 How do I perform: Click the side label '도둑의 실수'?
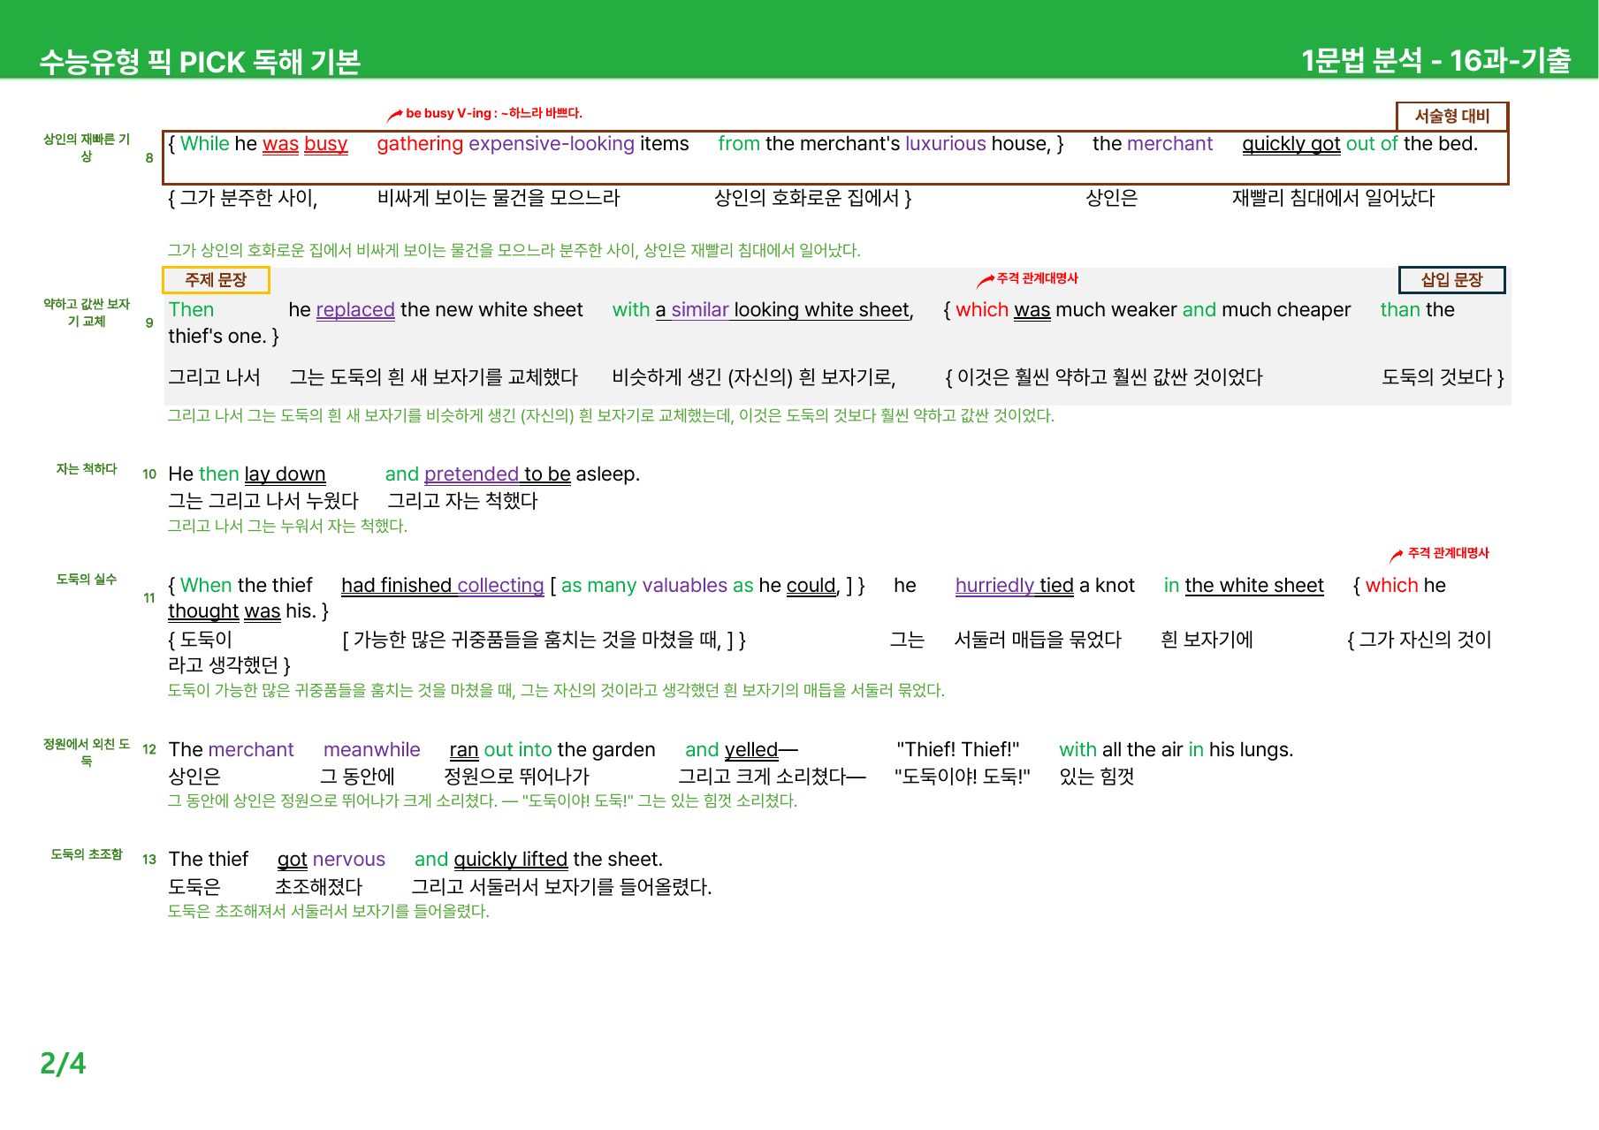(x=87, y=580)
